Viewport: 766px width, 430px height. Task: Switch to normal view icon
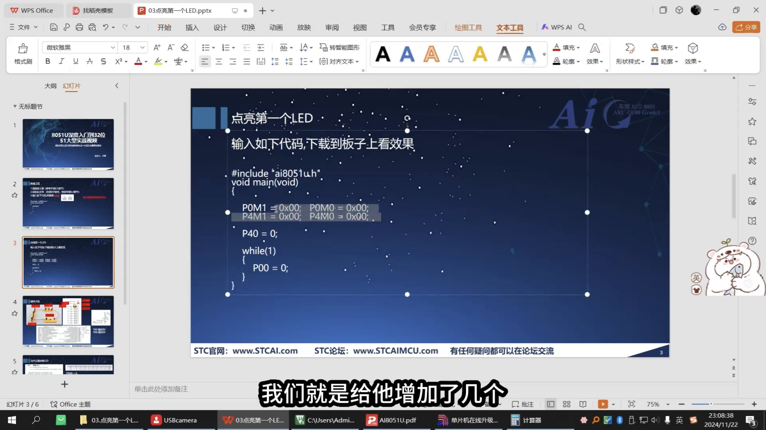pyautogui.click(x=551, y=404)
